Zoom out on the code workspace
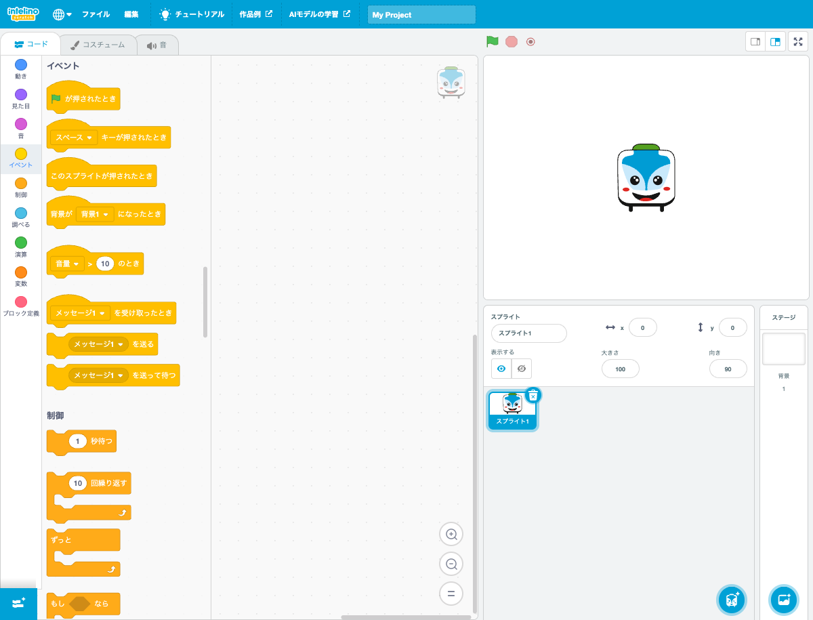This screenshot has height=620, width=813. 451,564
